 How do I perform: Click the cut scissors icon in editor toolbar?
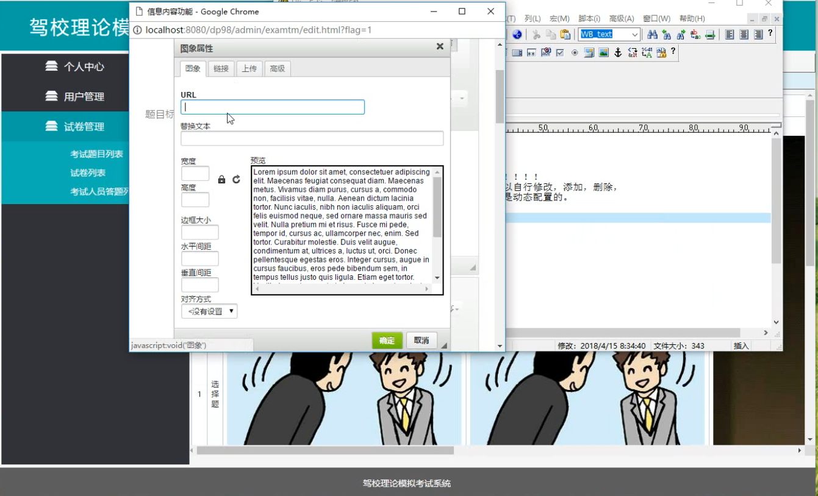pos(536,35)
